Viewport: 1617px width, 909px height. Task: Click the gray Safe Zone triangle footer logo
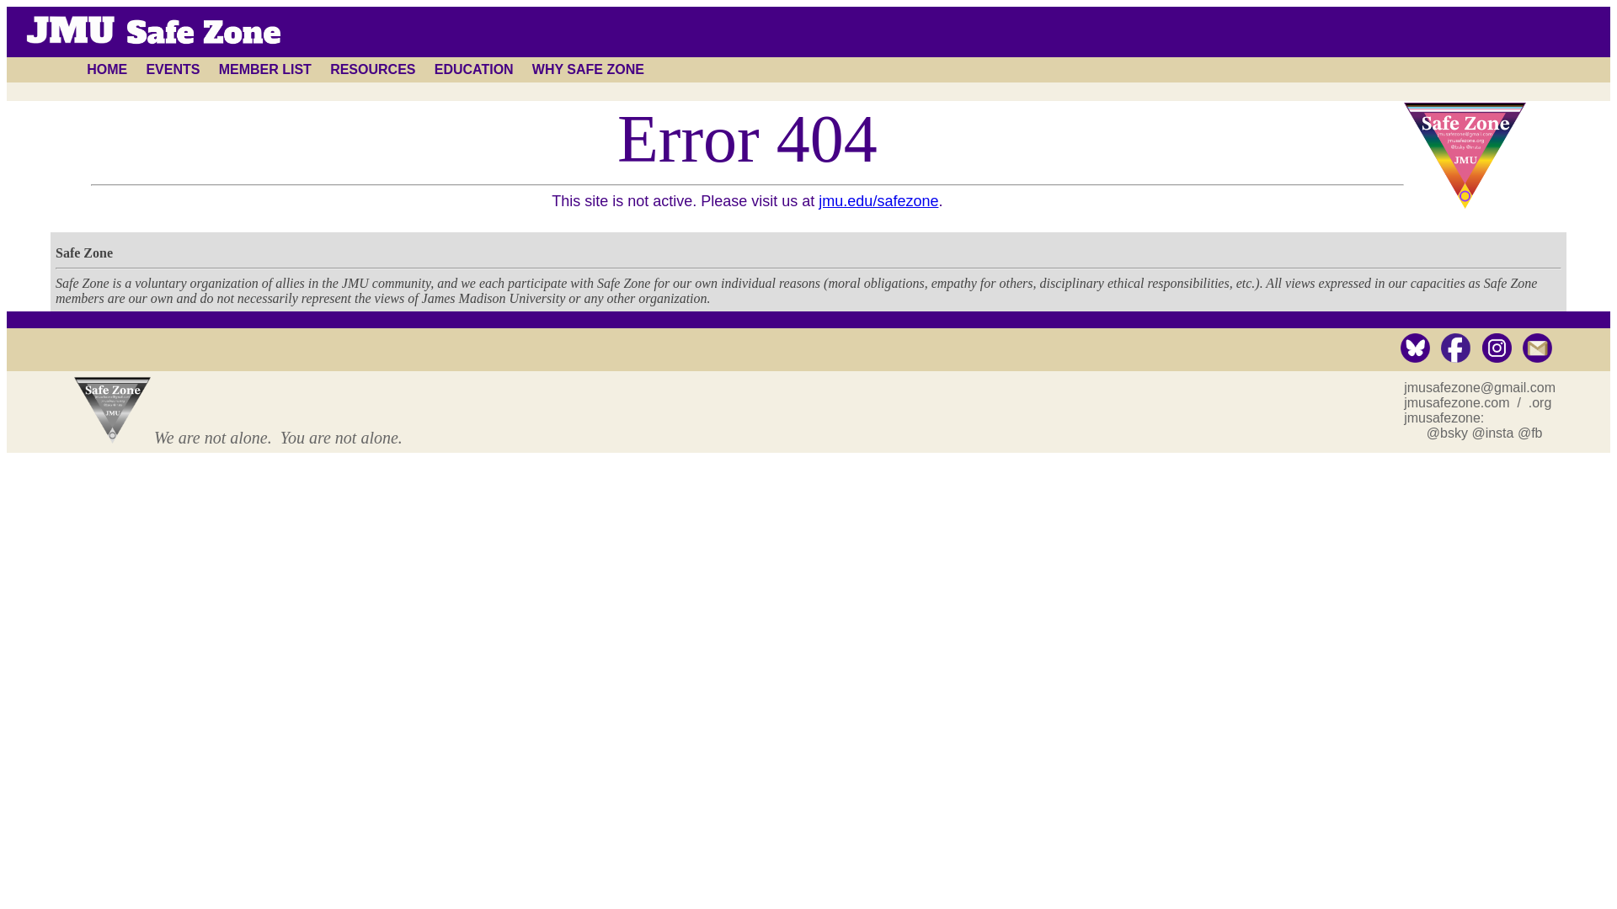point(112,409)
